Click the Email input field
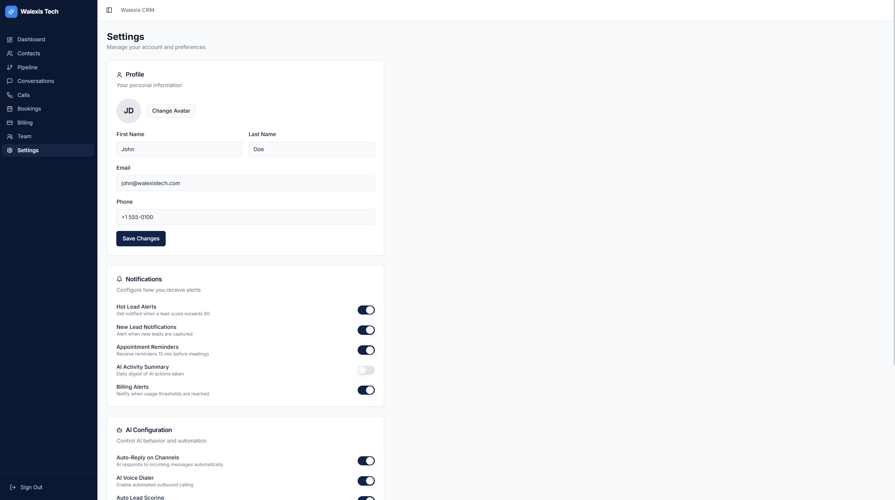This screenshot has height=500, width=895. pyautogui.click(x=245, y=183)
